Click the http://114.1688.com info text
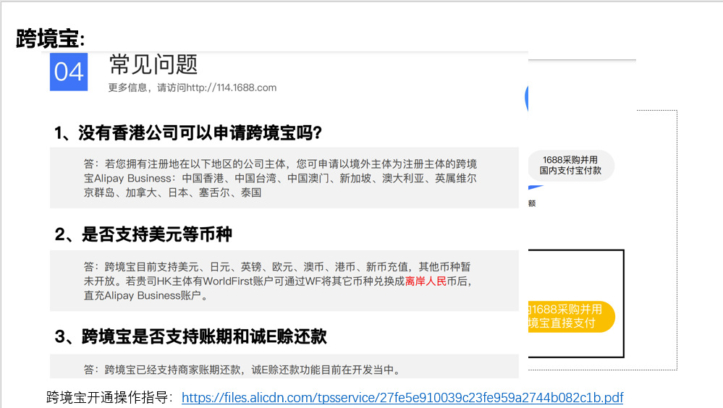The width and height of the screenshot is (723, 408). pos(193,88)
